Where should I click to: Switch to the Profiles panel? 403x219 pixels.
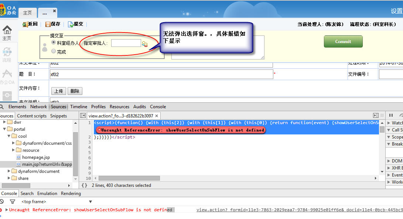(x=98, y=107)
